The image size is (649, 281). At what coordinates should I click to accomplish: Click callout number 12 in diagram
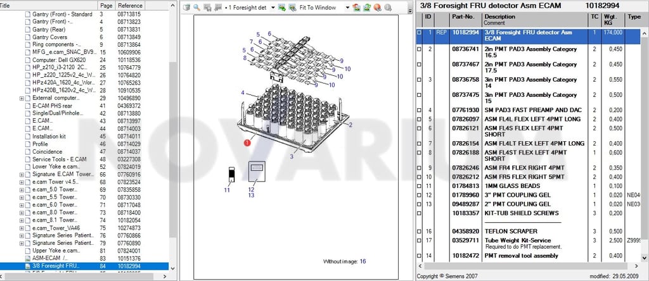pyautogui.click(x=251, y=190)
